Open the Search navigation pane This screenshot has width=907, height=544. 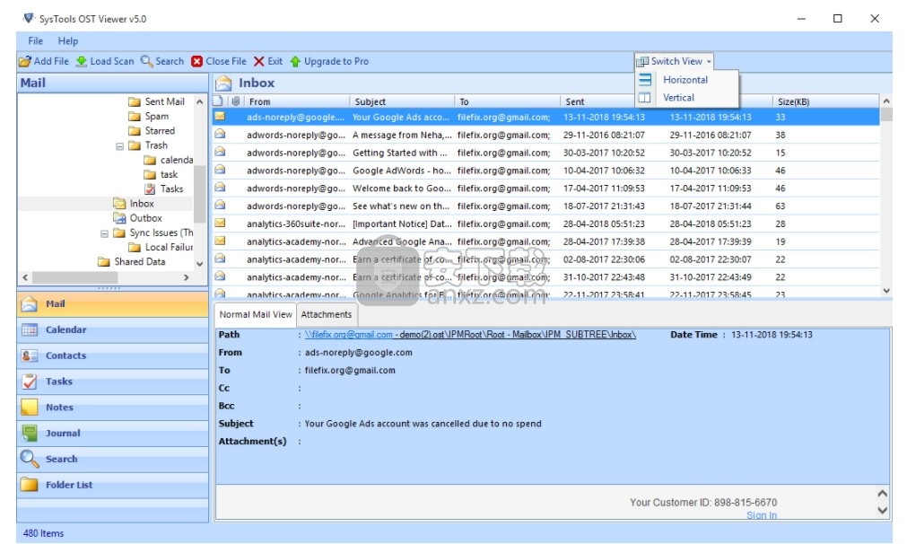[x=113, y=459]
